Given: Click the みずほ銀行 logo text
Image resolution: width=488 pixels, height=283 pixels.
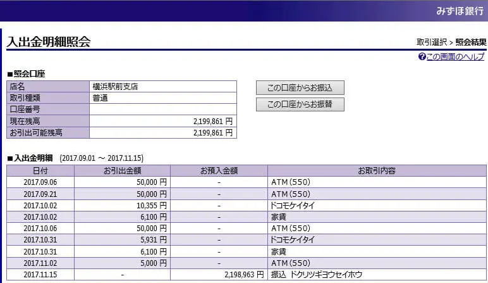Looking at the screenshot, I should 460,11.
